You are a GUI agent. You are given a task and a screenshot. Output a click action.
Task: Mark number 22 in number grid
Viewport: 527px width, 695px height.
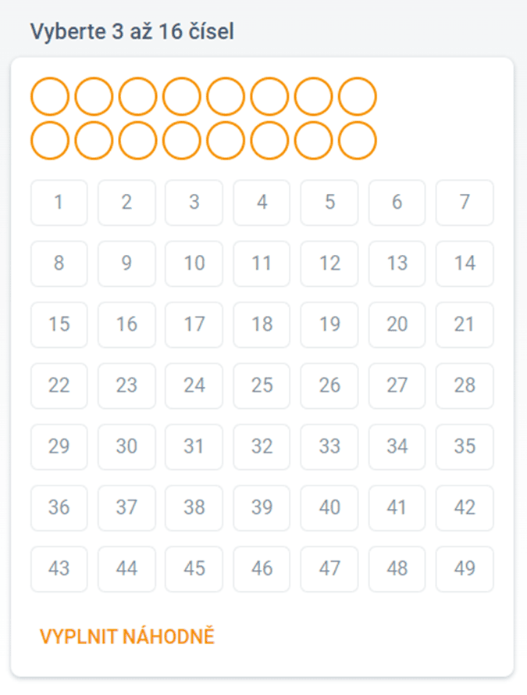[x=59, y=385]
